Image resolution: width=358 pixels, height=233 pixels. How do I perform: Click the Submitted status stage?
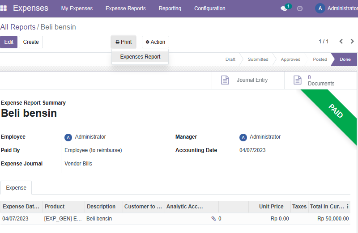[258, 59]
